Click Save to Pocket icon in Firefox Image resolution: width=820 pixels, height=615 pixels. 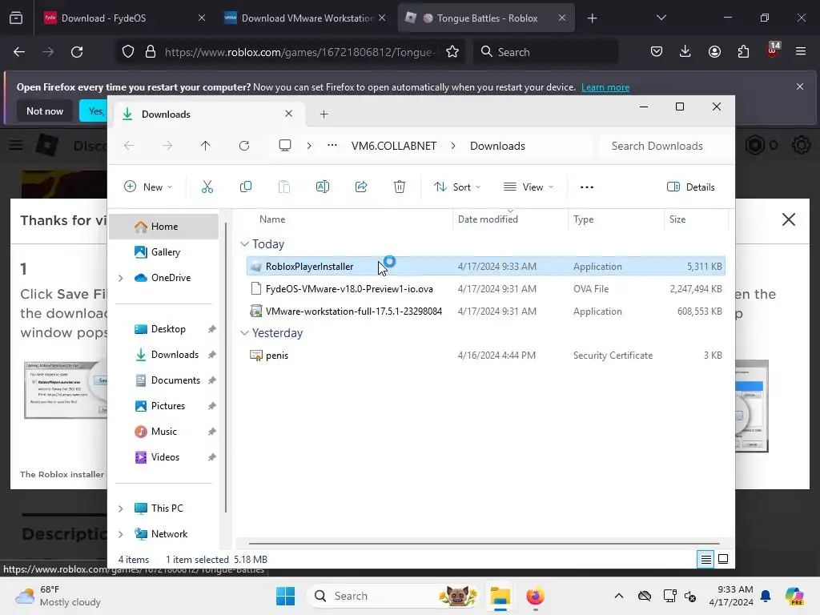tap(657, 51)
